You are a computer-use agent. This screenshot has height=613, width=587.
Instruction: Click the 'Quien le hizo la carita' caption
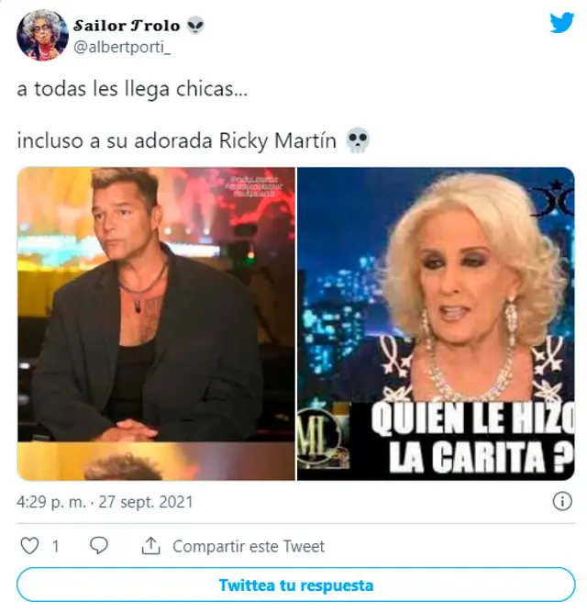pyautogui.click(x=472, y=439)
